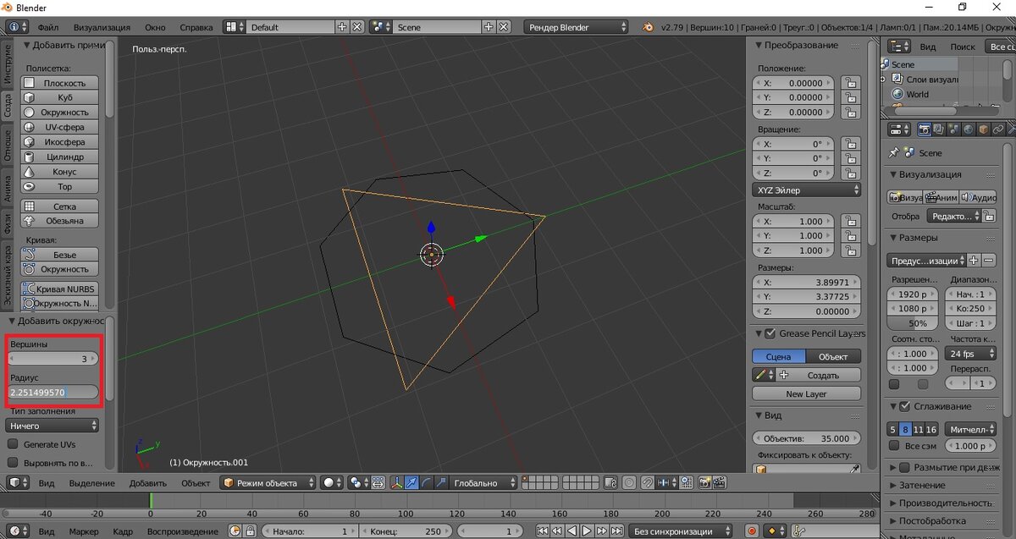This screenshot has width=1016, height=539.
Task: Toggle the Сглаживание anti-aliasing checkbox
Action: (904, 407)
